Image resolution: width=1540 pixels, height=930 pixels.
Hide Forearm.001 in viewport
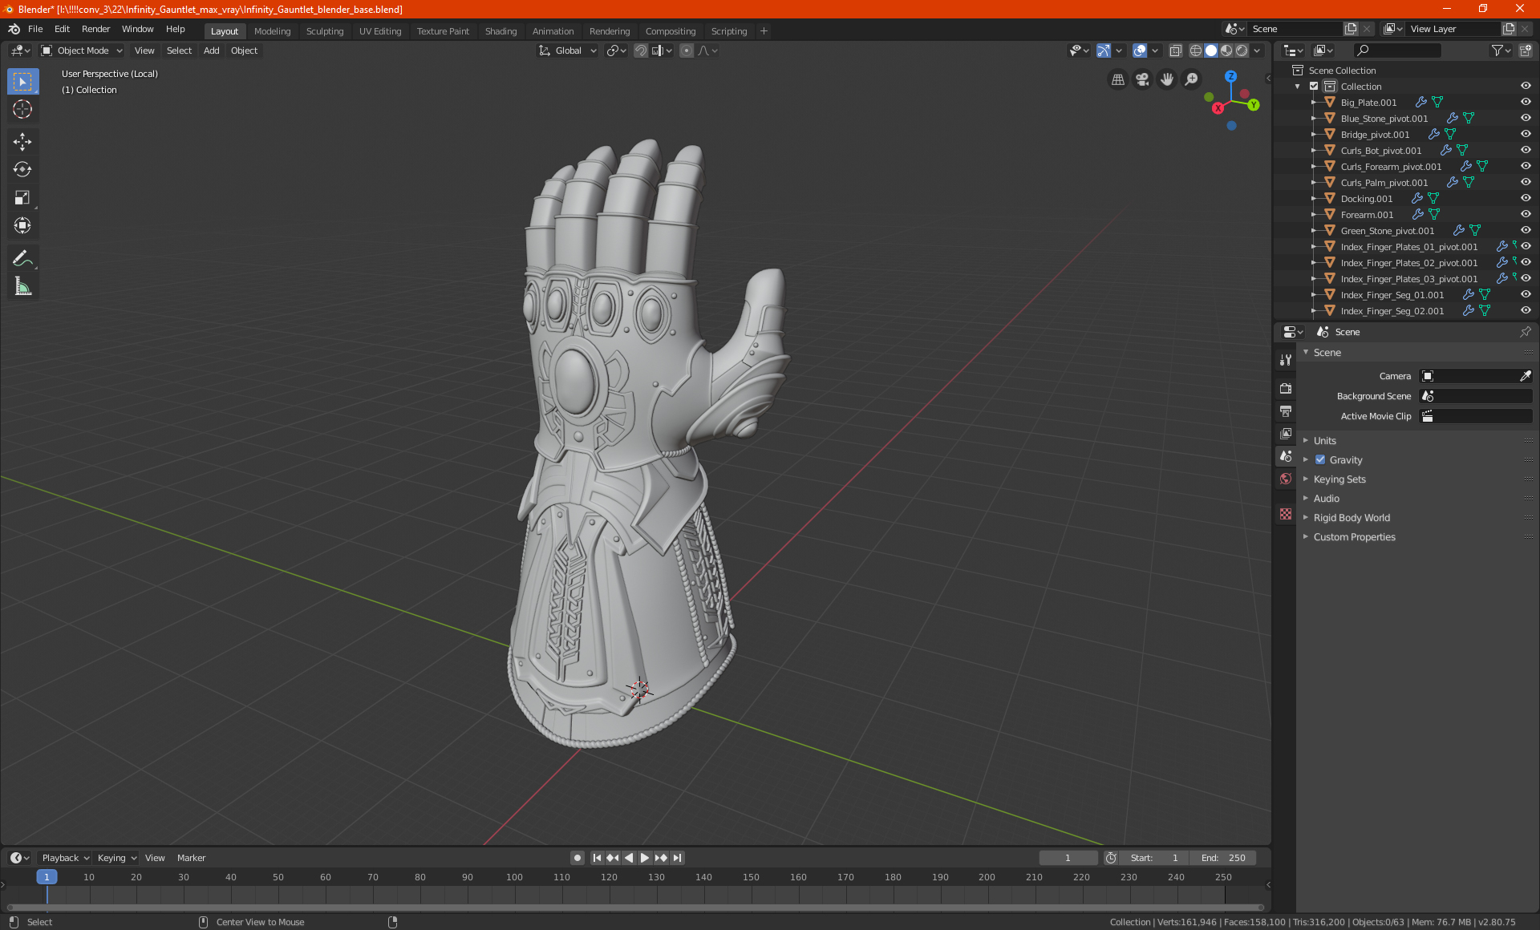[1526, 215]
